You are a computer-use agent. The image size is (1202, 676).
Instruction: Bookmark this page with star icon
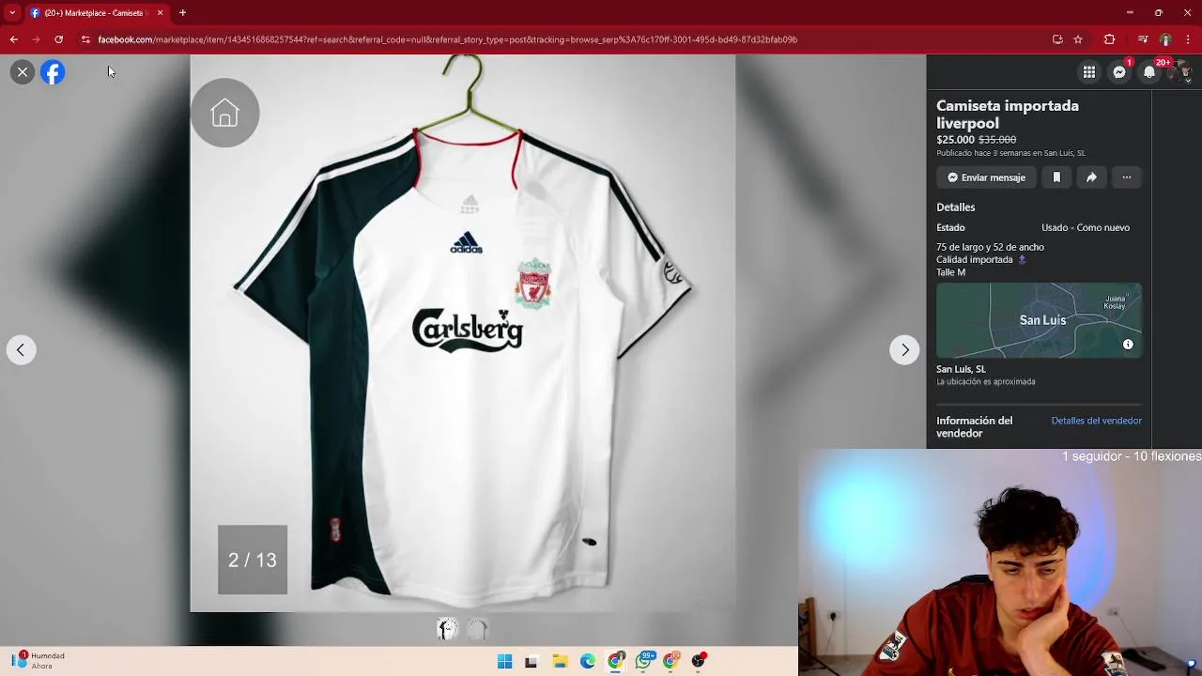[x=1078, y=39]
